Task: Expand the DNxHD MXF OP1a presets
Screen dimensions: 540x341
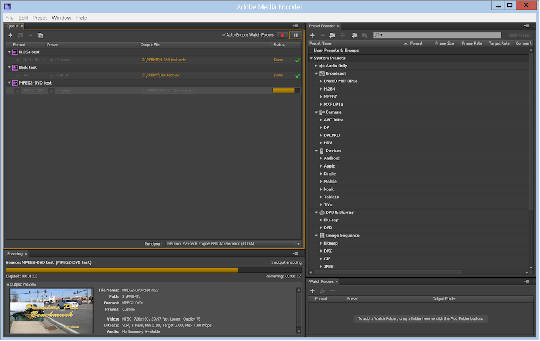Action: pos(321,81)
